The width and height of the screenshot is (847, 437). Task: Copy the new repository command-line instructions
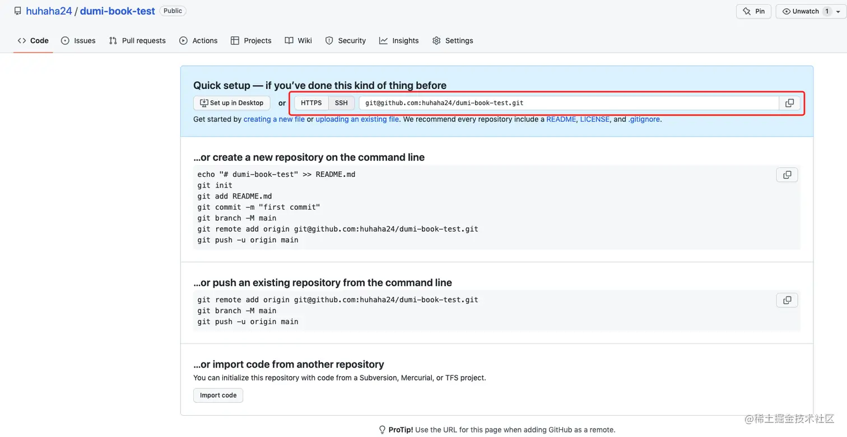point(787,174)
